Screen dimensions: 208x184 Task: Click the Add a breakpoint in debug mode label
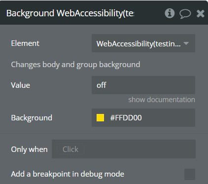(68, 174)
